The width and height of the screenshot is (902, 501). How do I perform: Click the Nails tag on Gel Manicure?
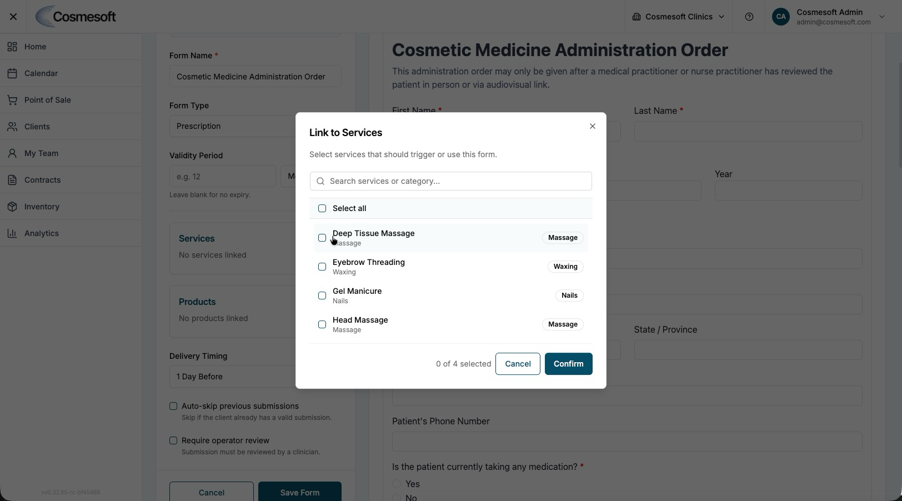[569, 295]
